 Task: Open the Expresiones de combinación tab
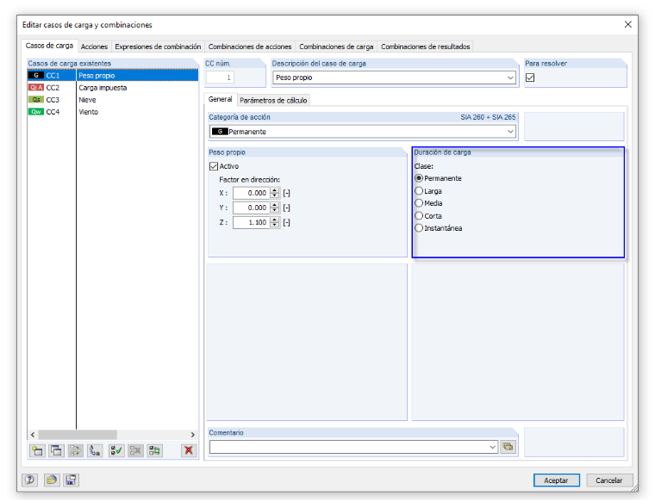pyautogui.click(x=158, y=46)
